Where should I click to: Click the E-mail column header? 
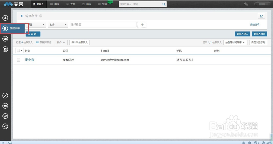click(x=105, y=51)
